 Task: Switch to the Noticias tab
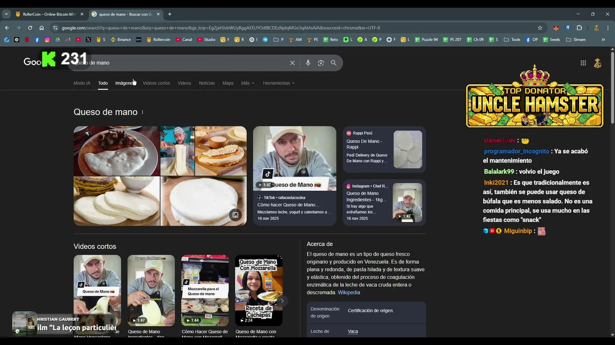pos(207,83)
